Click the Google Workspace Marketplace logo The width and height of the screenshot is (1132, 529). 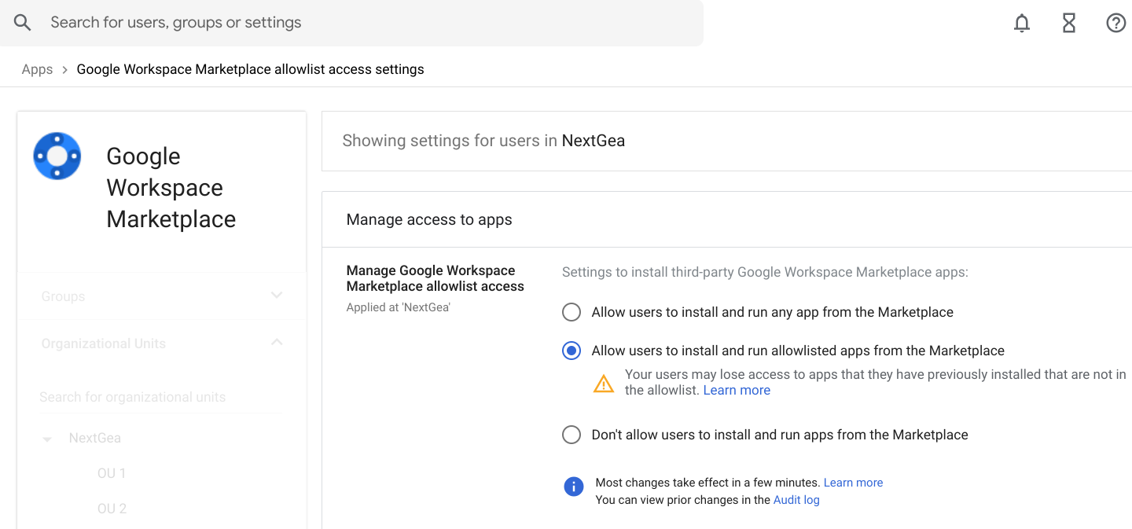[57, 156]
